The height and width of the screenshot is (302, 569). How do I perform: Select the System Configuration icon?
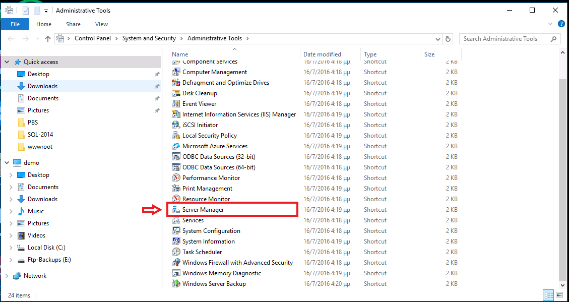click(x=176, y=230)
